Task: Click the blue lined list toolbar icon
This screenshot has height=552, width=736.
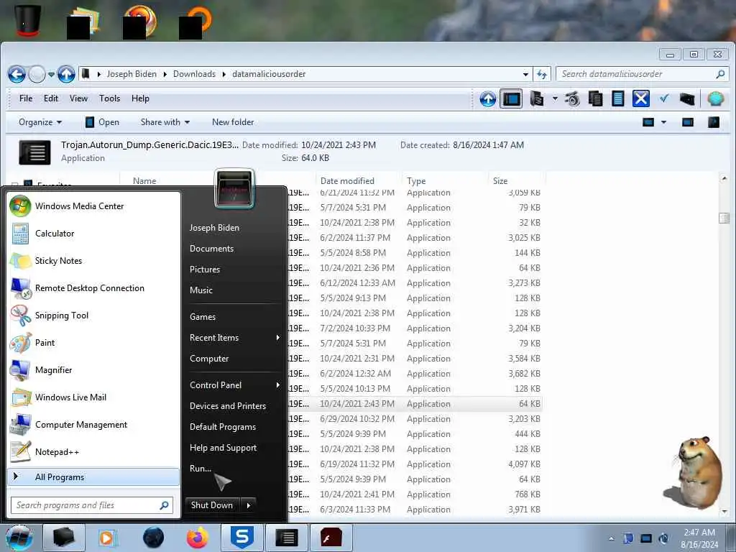Action: click(x=617, y=99)
